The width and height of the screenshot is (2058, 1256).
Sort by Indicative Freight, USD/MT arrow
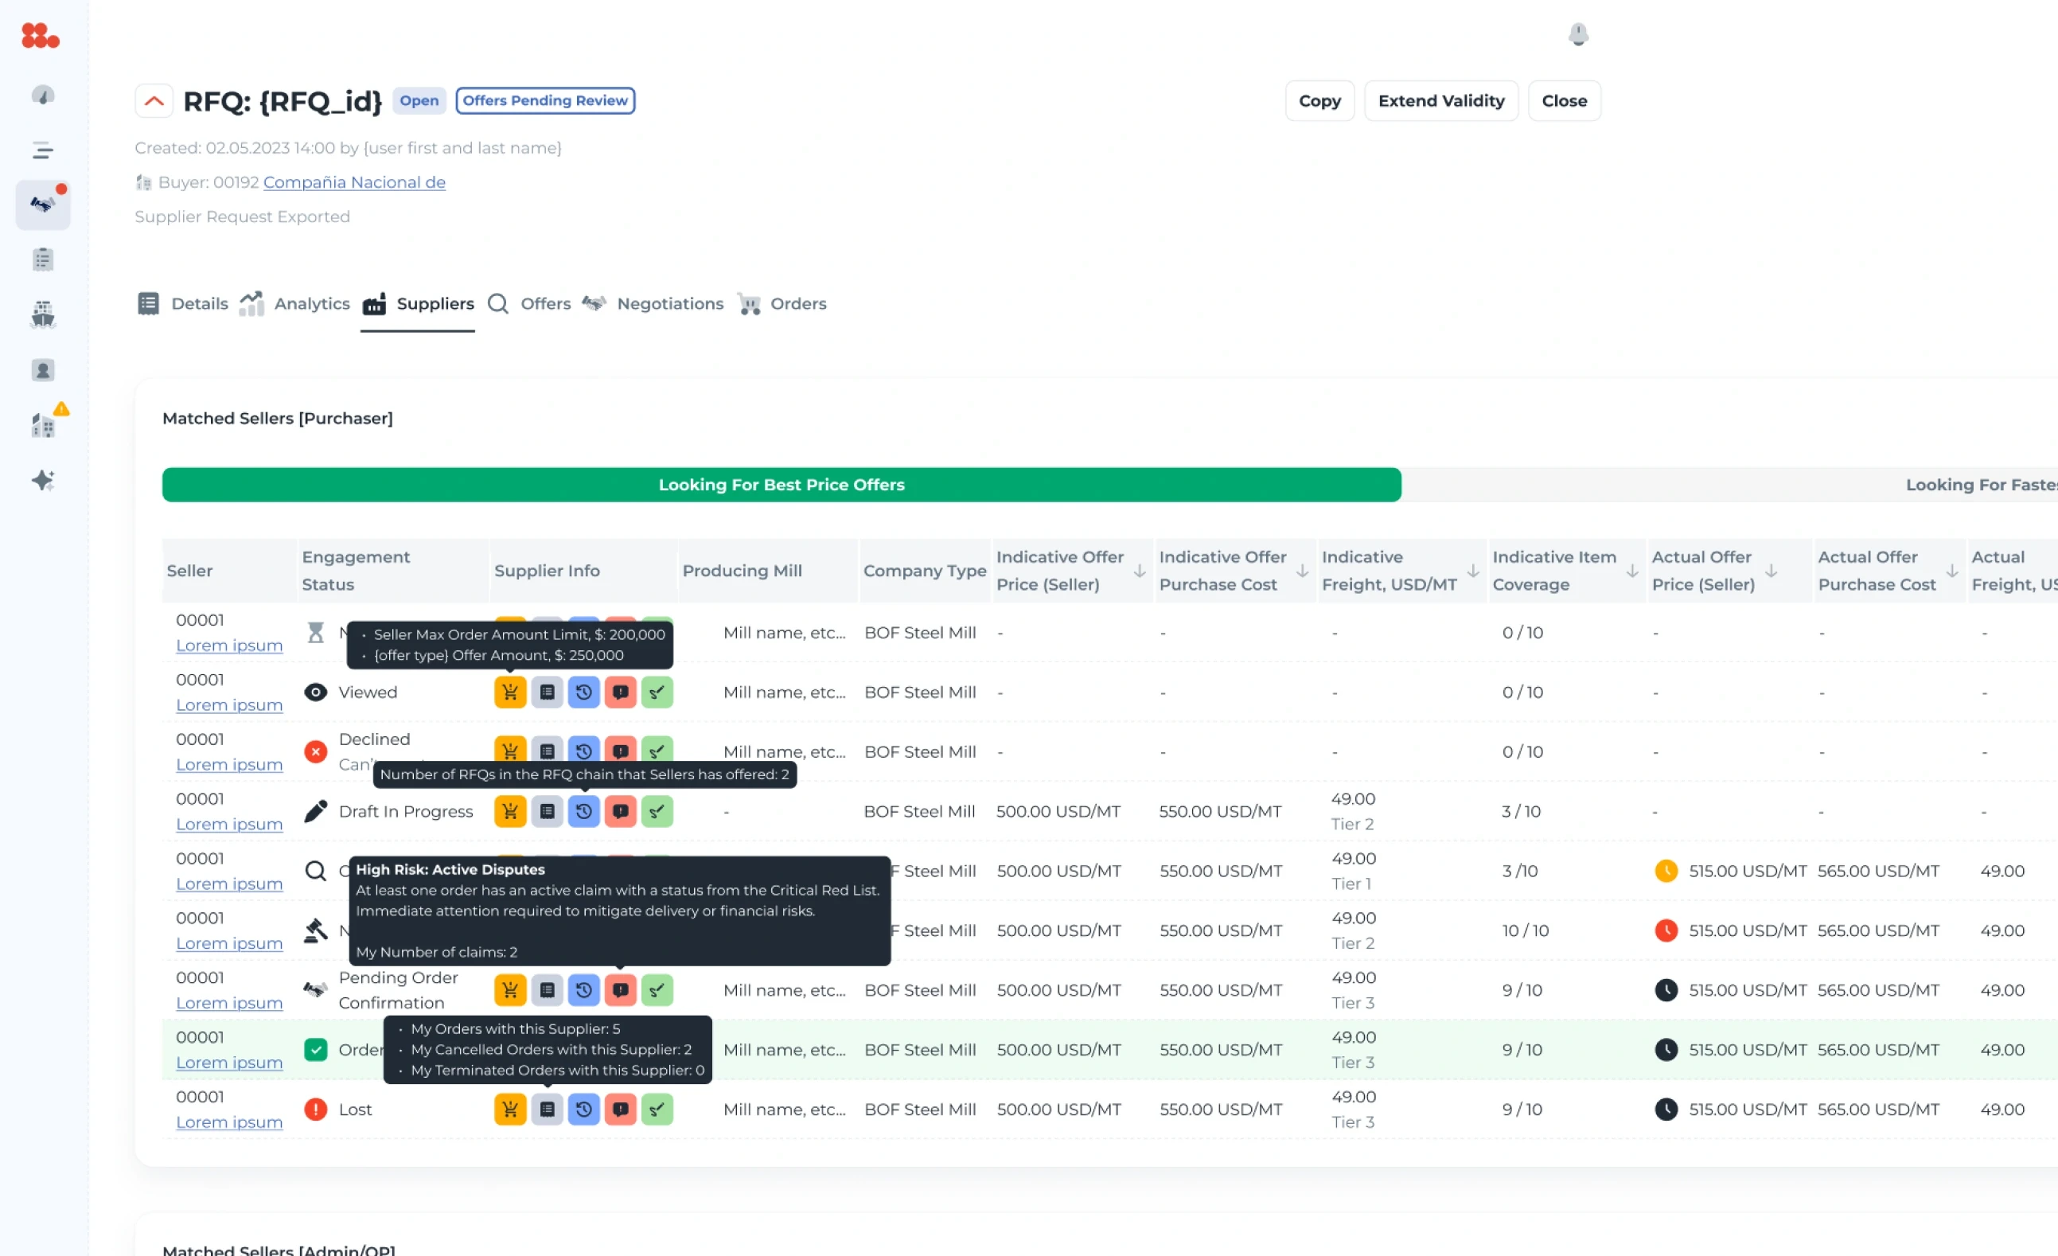pyautogui.click(x=1473, y=571)
